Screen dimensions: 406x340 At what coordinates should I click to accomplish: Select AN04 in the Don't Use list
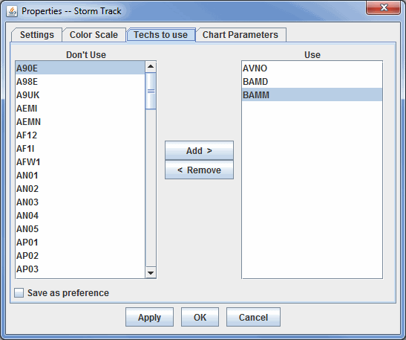click(x=80, y=216)
